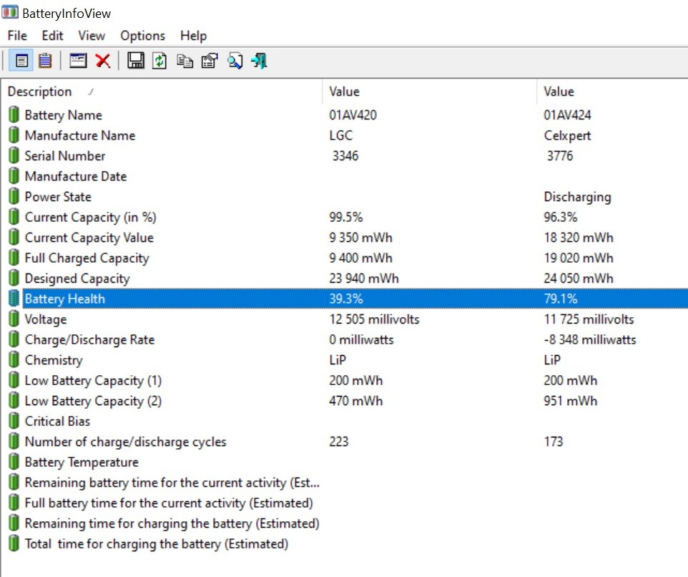The image size is (688, 577).
Task: Click the battery icon beside Battery Name
Action: 14,115
